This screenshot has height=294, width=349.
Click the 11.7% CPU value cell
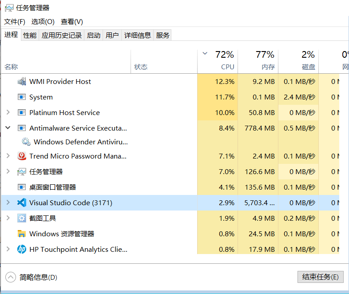tap(218, 97)
